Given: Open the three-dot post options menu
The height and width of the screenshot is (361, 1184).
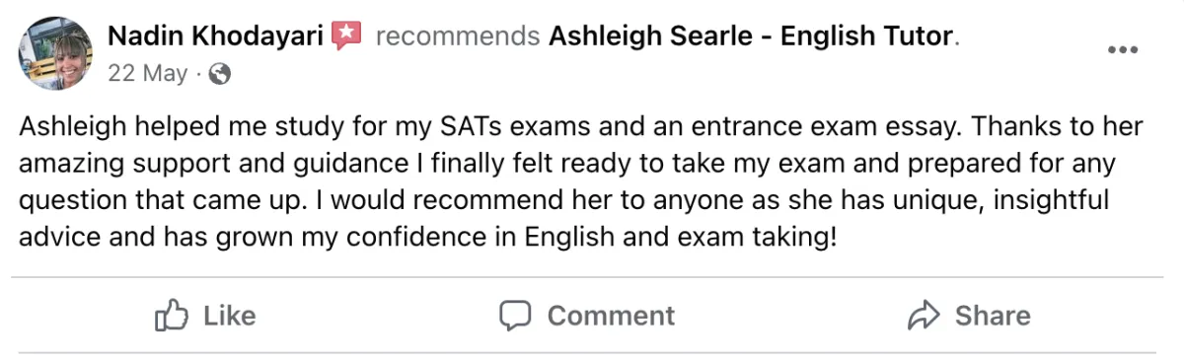Looking at the screenshot, I should 1124,50.
